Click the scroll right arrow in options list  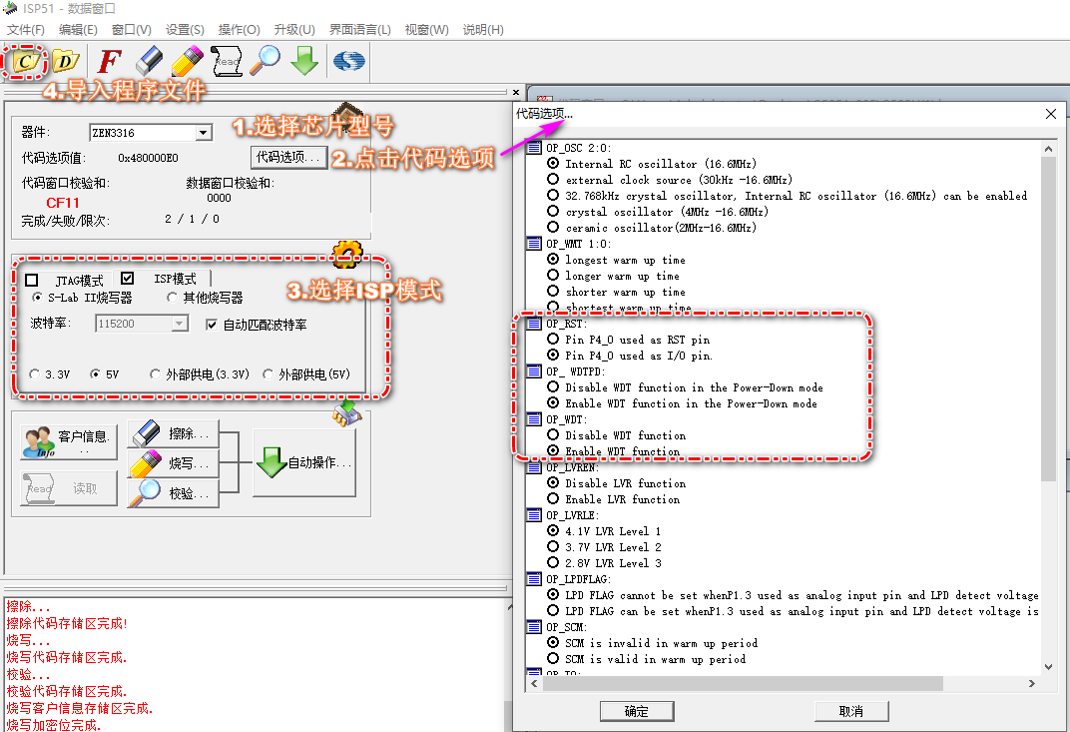click(1032, 683)
